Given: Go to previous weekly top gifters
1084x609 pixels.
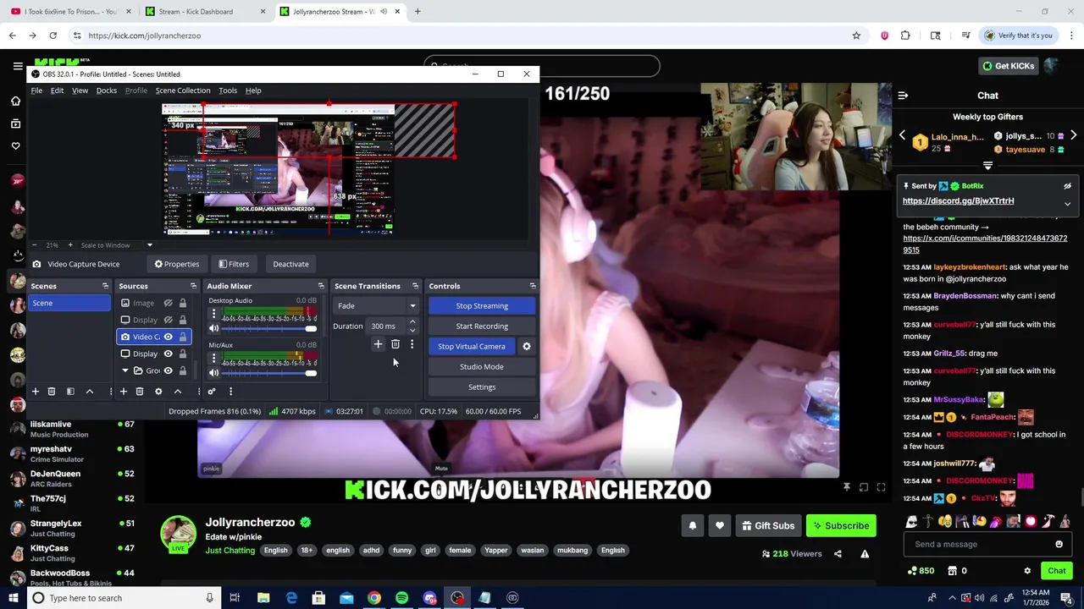Looking at the screenshot, I should point(902,135).
